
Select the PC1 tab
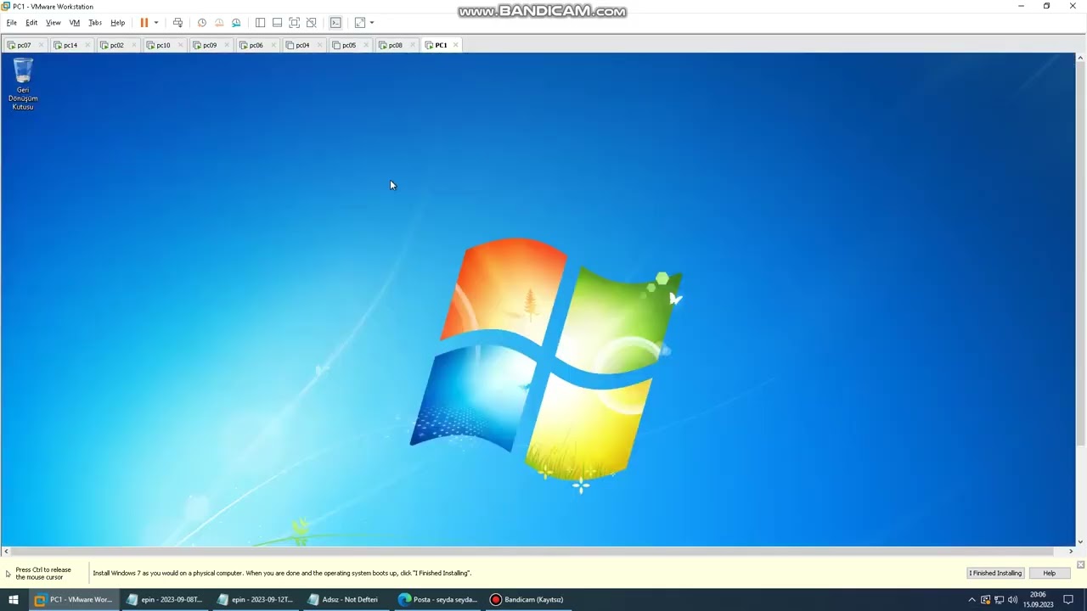click(441, 45)
